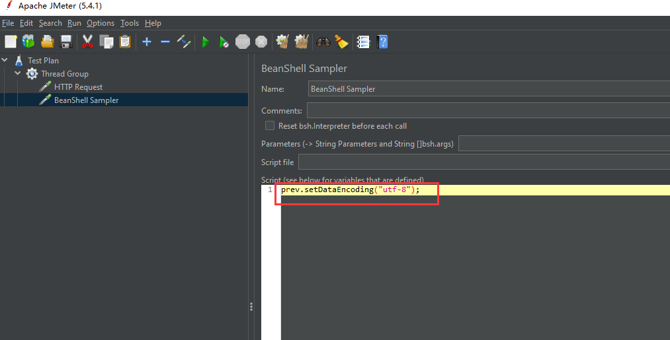Click the Test Plan flask icon

coord(19,61)
